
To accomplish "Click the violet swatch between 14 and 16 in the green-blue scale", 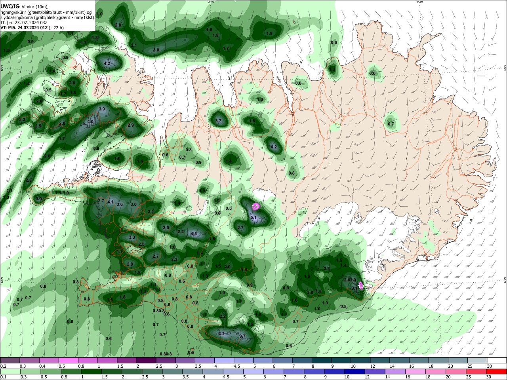I will pos(395,371).
